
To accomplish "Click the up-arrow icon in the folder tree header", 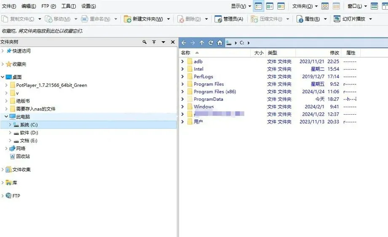I will (154, 42).
